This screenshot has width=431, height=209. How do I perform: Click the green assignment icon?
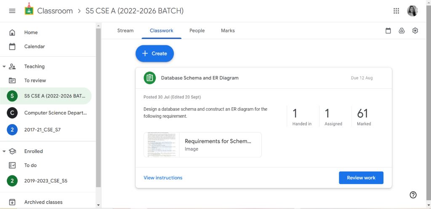pos(149,78)
